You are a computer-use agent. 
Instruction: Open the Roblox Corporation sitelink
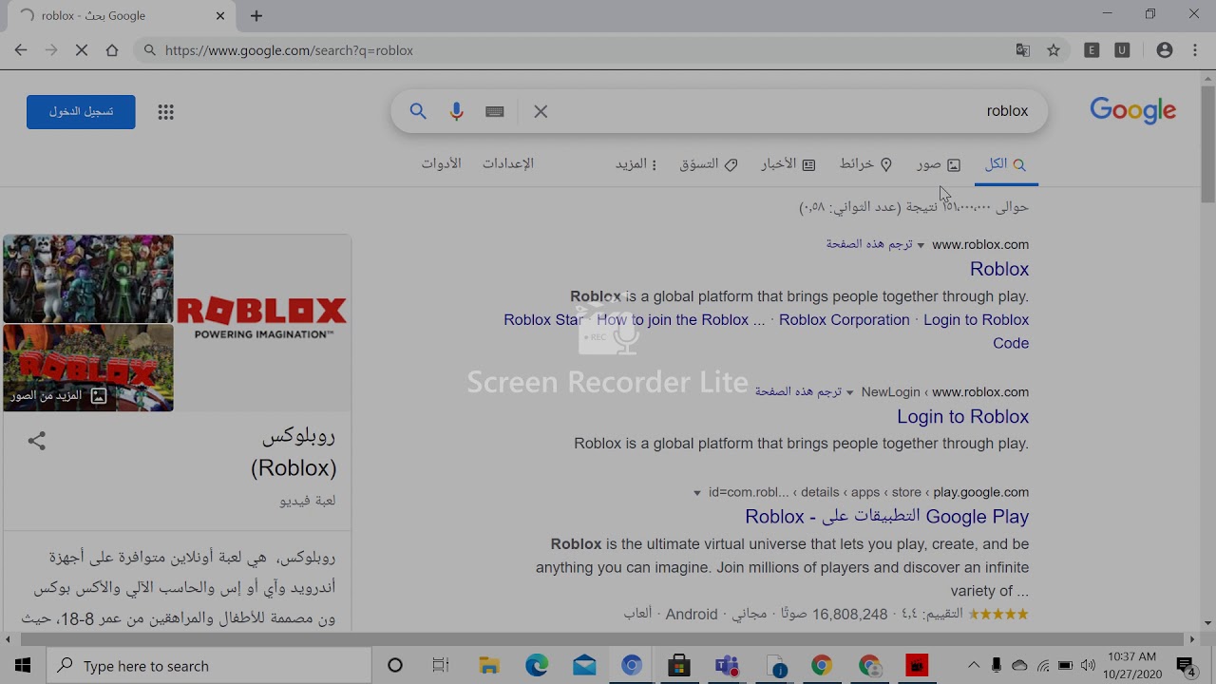tap(844, 320)
